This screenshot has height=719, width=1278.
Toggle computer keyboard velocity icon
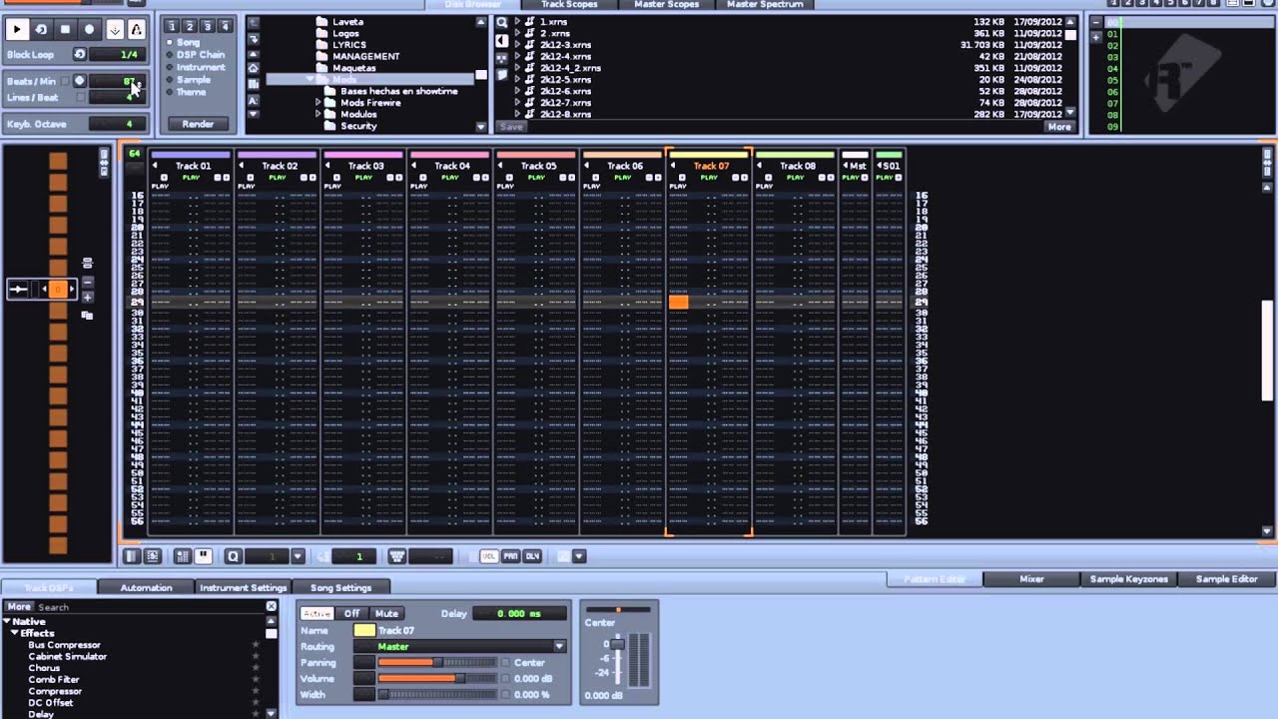pyautogui.click(x=396, y=556)
